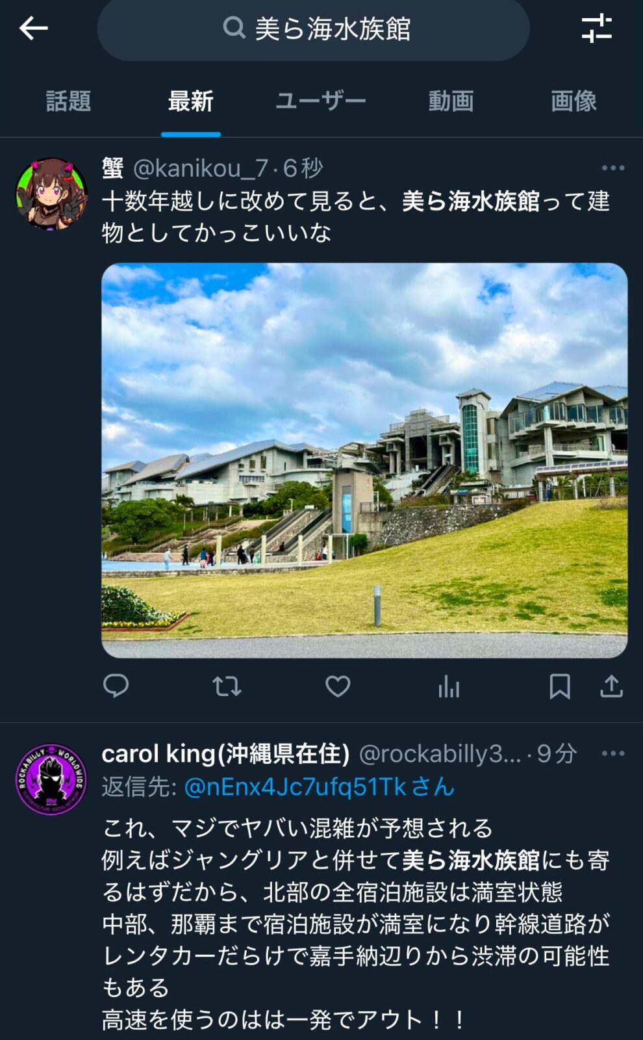The width and height of the screenshot is (643, 1040).
Task: Tap the search field with 美ら海水族館
Action: tap(314, 29)
